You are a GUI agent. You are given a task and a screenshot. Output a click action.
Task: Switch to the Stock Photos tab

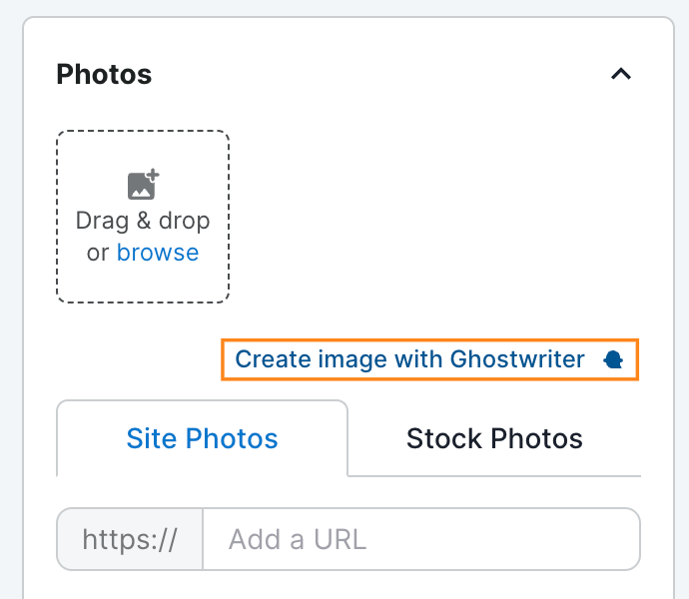pos(494,438)
